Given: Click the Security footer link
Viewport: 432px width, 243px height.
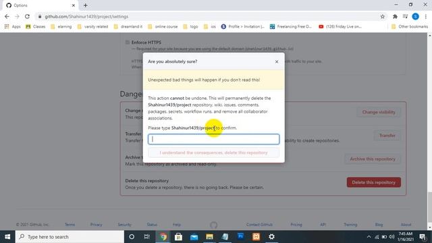Looking at the screenshot, I should (x=124, y=225).
